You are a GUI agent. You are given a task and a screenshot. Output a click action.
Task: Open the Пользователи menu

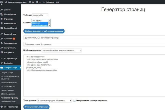[x=10, y=43]
